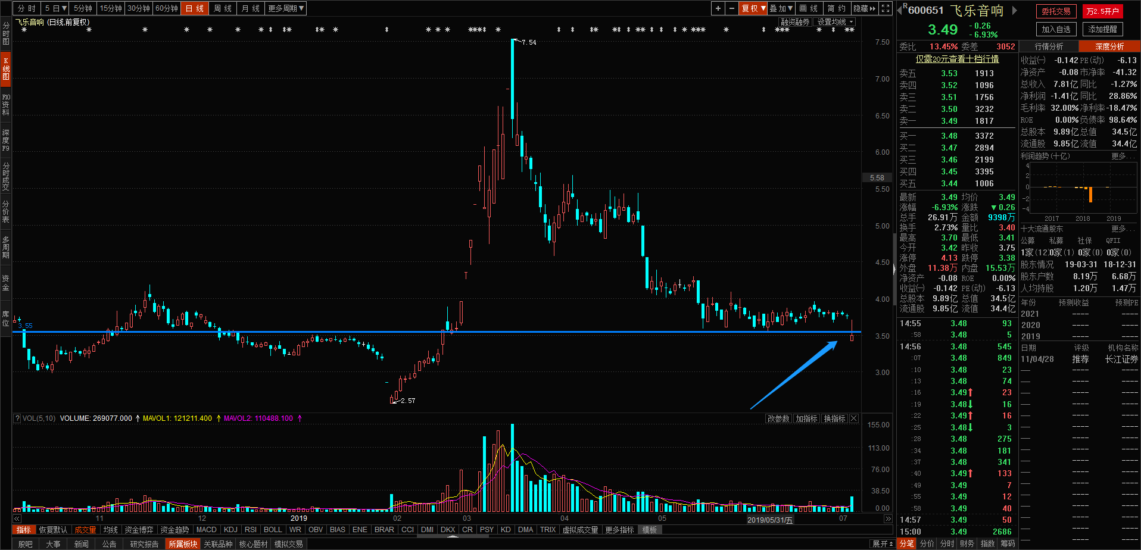This screenshot has width=1141, height=550.
Task: Click the zoom in plus icon
Action: 718,8
